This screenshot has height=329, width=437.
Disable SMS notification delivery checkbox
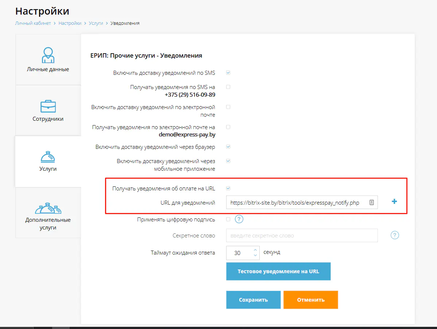pyautogui.click(x=228, y=73)
